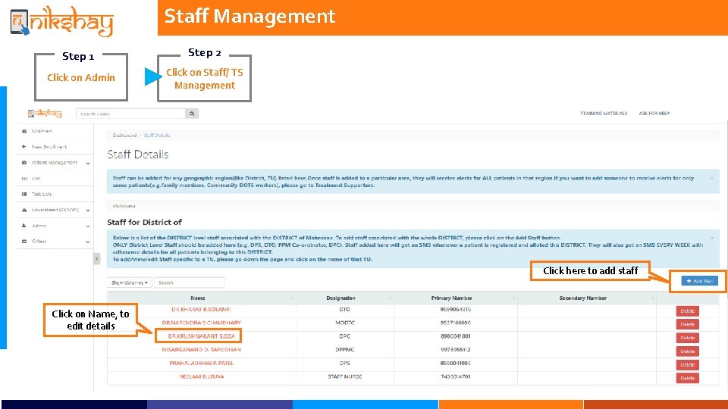The width and height of the screenshot is (728, 409).
Task: Click the Task Lists list icon
Action: coord(24,195)
